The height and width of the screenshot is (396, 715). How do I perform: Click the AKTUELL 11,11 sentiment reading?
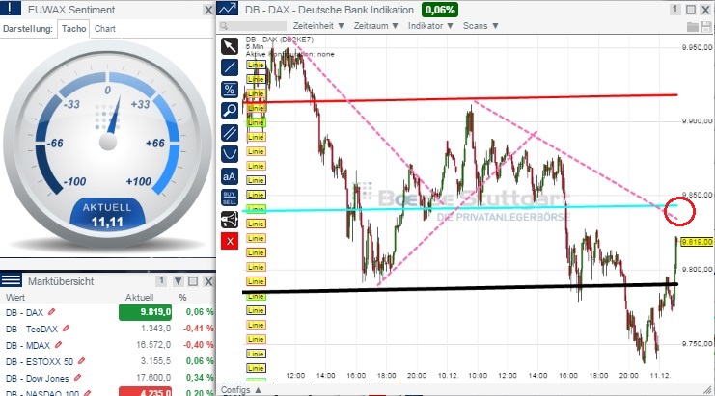[x=107, y=215]
